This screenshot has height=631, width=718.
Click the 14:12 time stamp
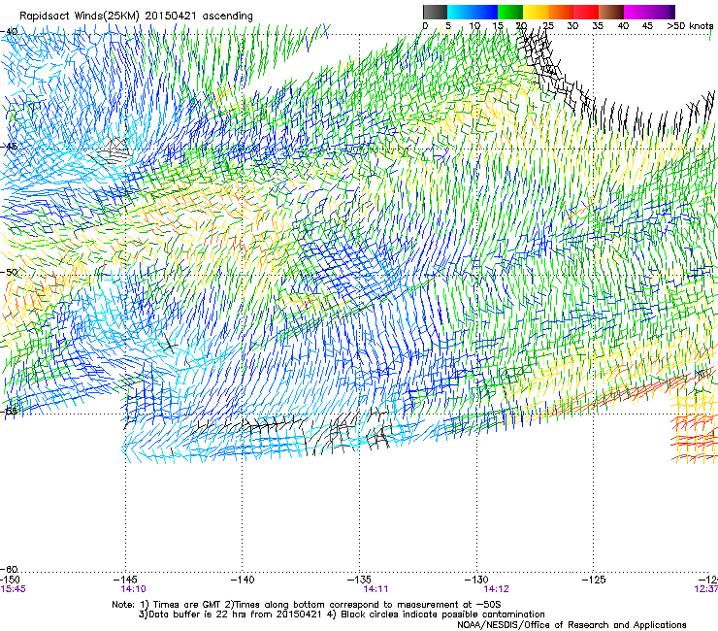[x=497, y=589]
